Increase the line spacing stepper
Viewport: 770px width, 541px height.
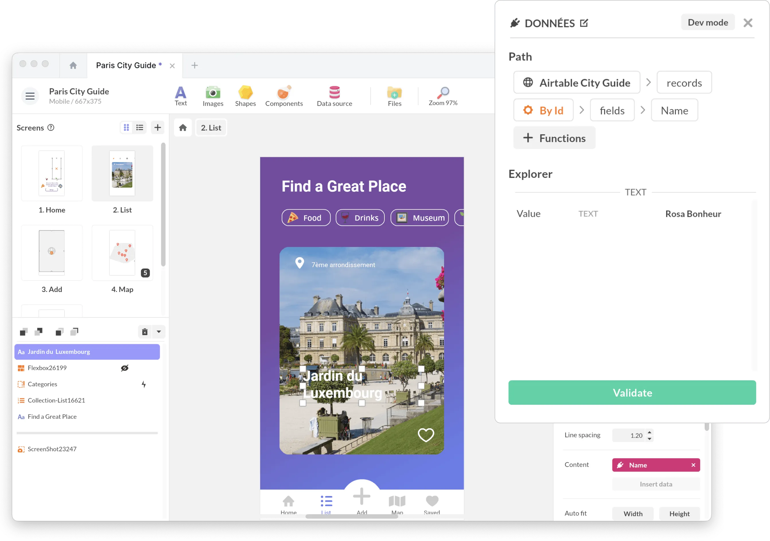coord(649,432)
